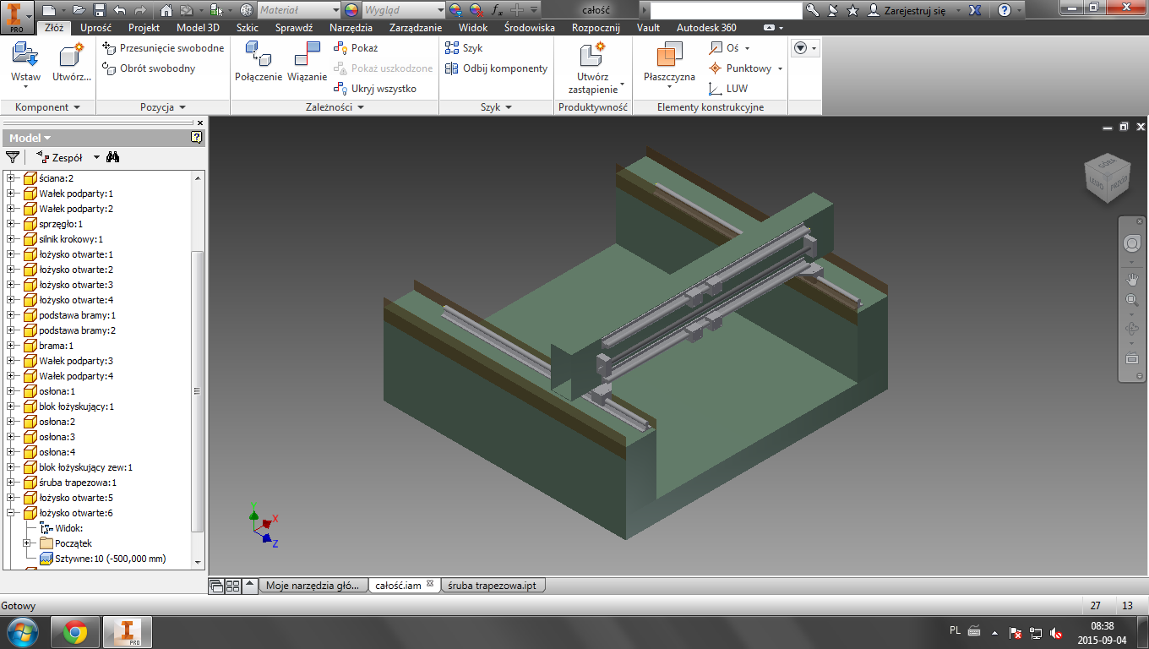Click the Wstaw (place component) icon

click(25, 55)
